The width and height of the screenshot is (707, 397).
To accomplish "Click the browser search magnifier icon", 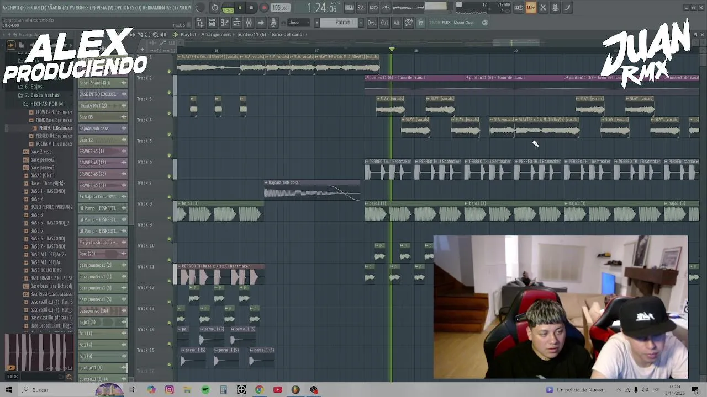I will pyautogui.click(x=69, y=377).
